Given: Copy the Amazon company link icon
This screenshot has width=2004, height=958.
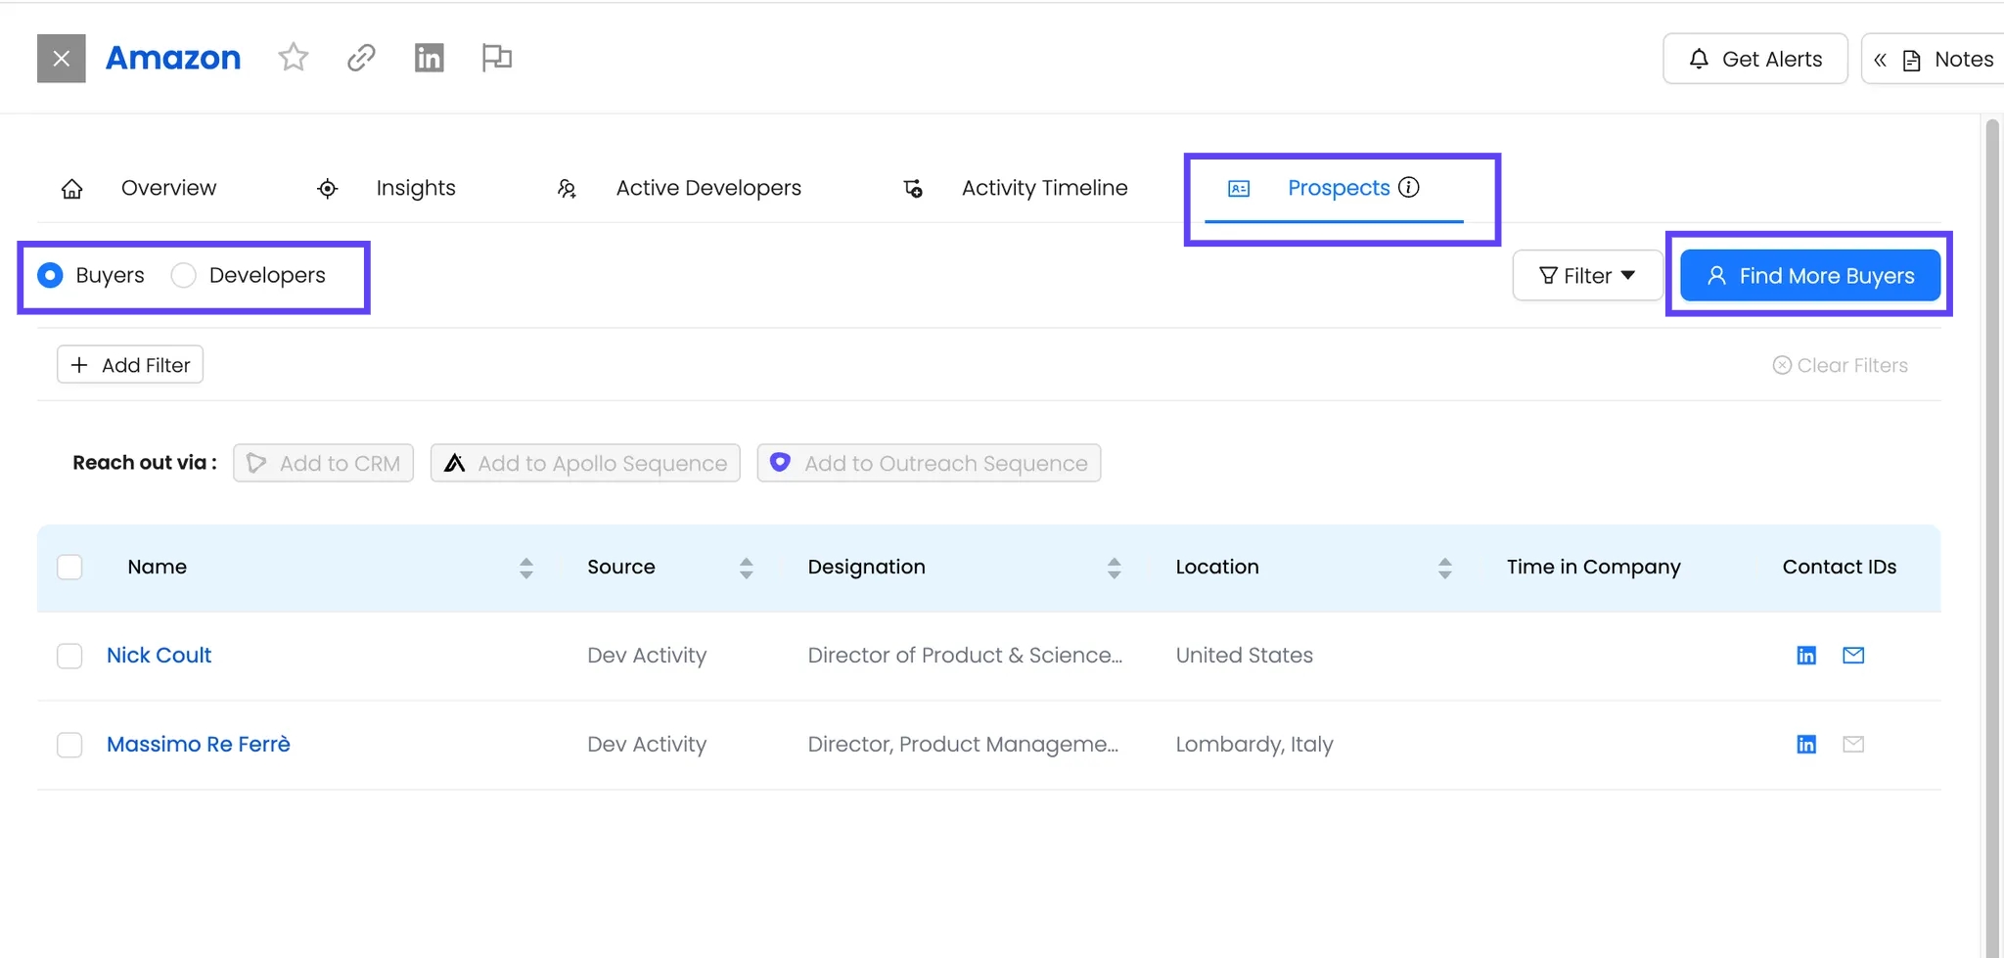Looking at the screenshot, I should (x=361, y=58).
